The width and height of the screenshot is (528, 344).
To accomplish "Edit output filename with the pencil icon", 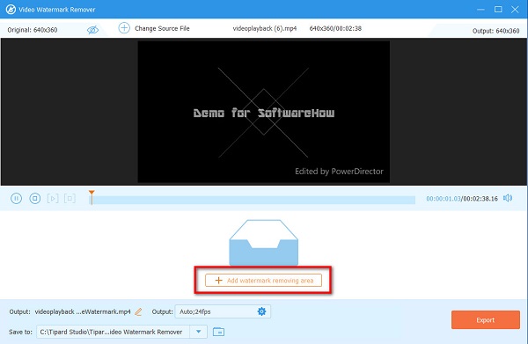I will pyautogui.click(x=138, y=312).
